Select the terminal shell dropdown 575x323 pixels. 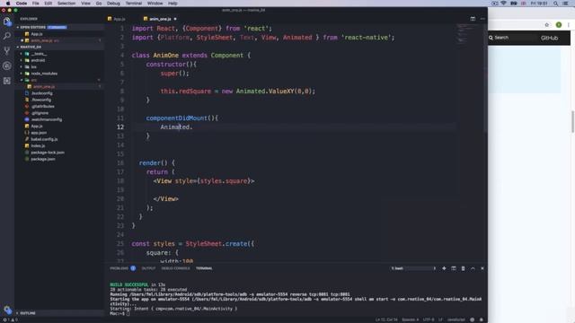tap(413, 268)
